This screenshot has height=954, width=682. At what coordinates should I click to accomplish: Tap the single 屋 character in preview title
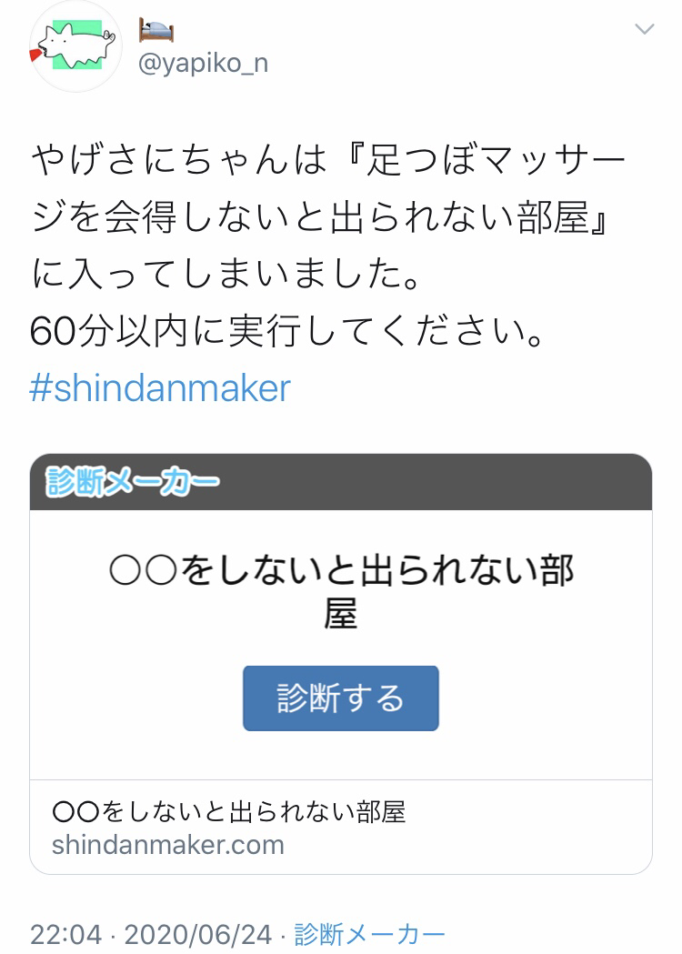coord(341,613)
